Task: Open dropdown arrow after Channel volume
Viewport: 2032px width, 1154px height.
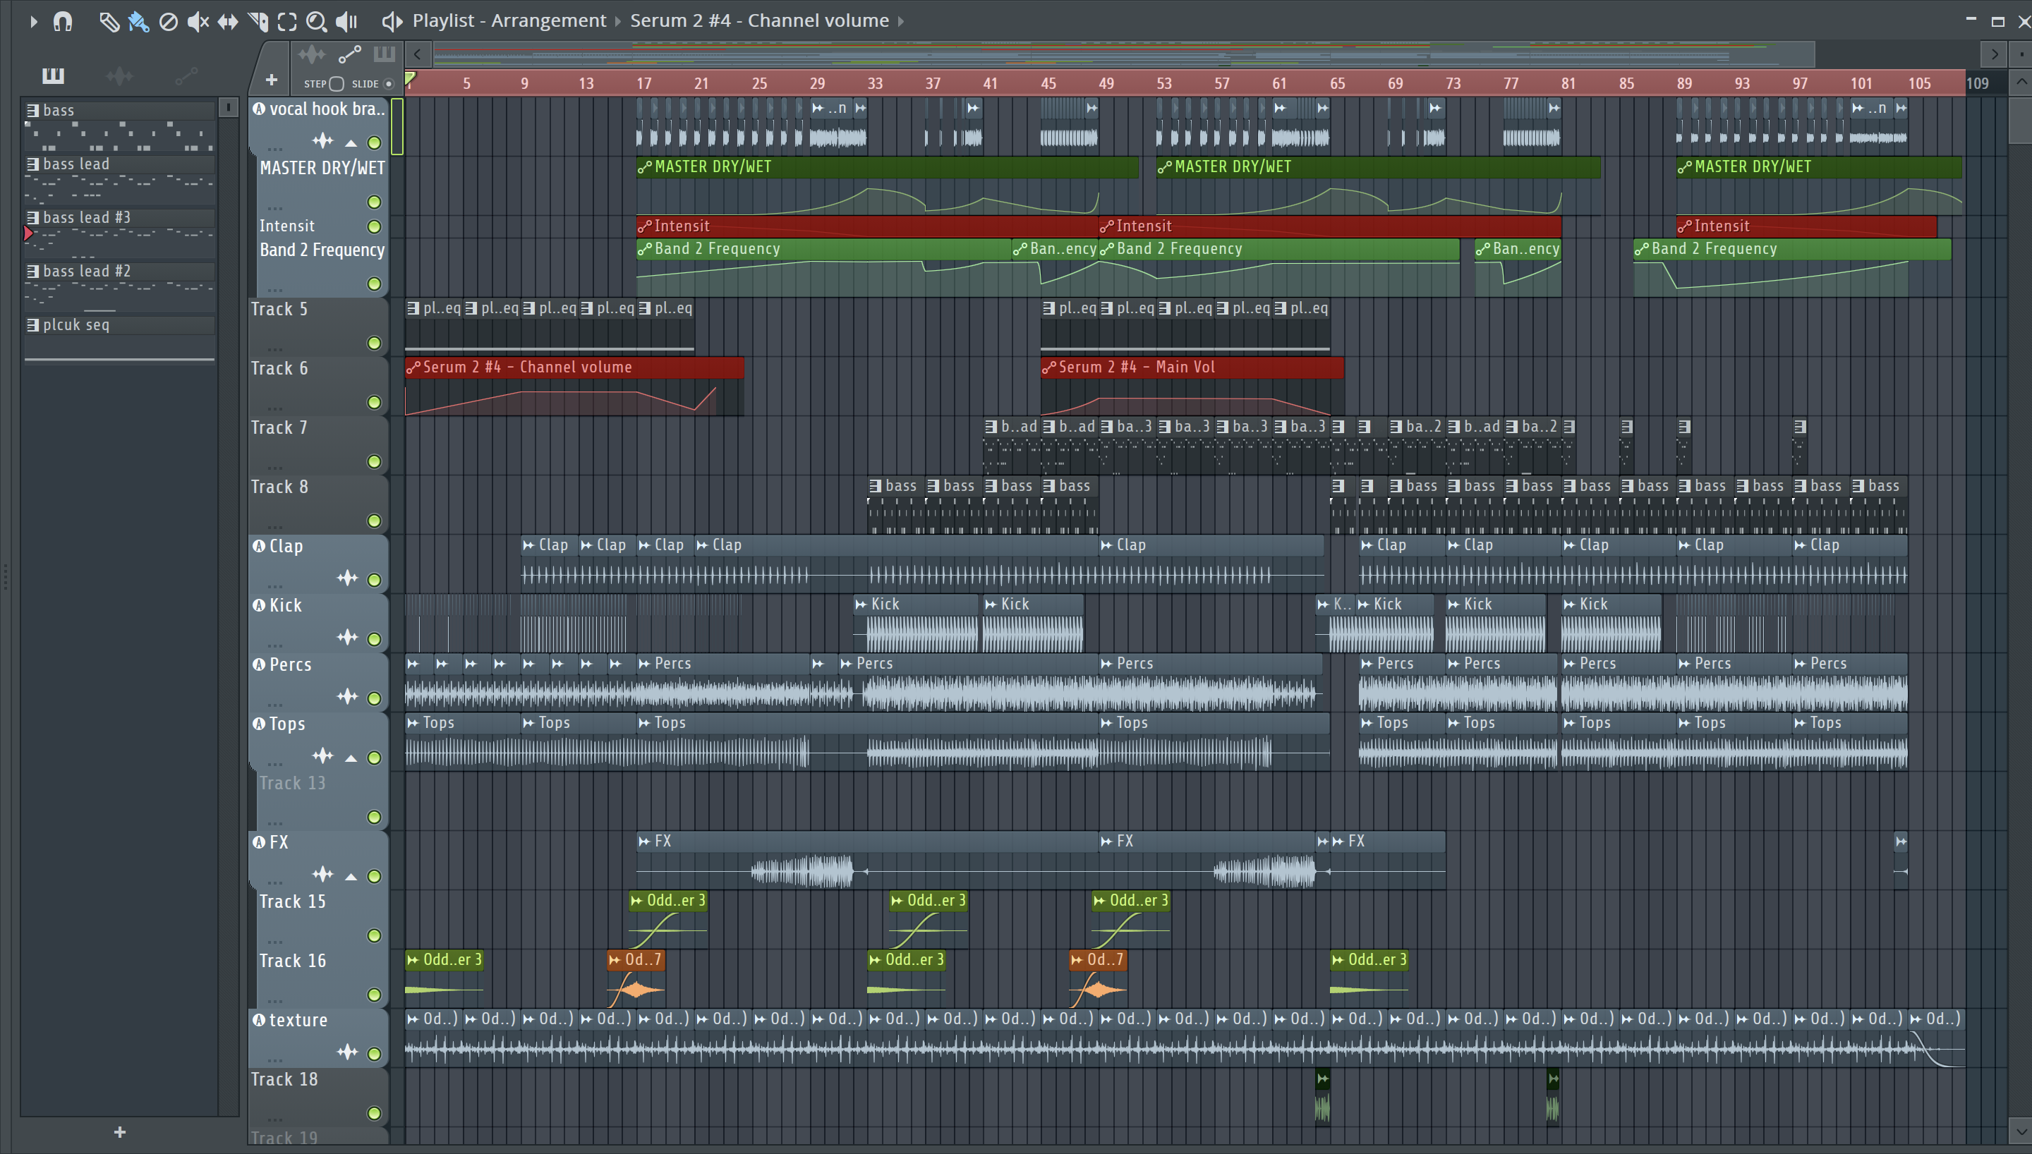Action: (901, 21)
